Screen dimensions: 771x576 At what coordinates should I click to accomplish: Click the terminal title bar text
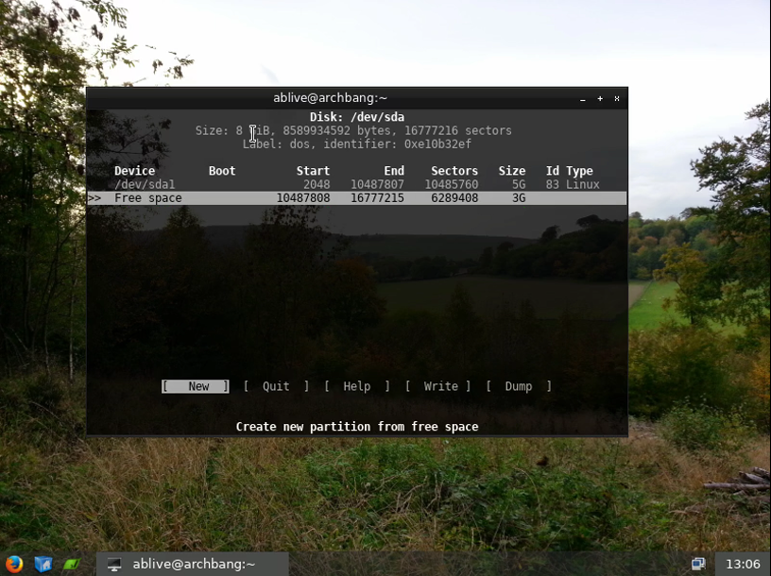(330, 98)
